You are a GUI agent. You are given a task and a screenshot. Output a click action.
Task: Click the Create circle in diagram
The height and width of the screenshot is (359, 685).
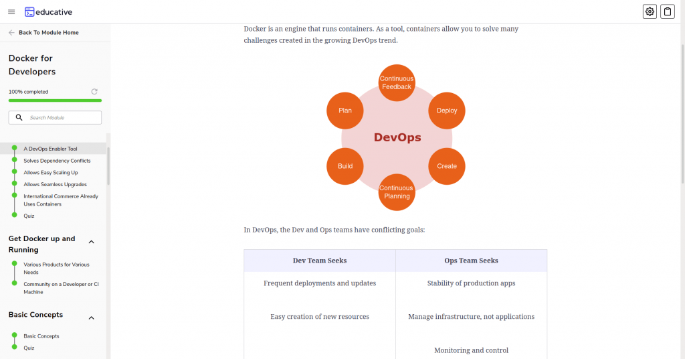coord(446,166)
